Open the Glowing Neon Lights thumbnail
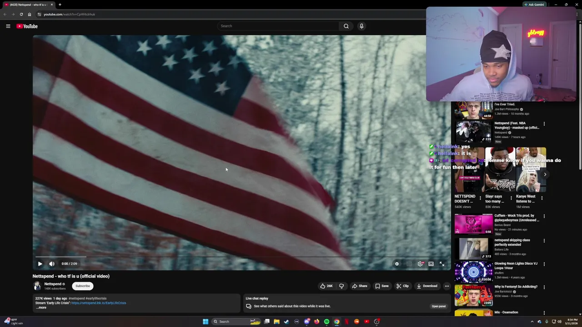This screenshot has height=327, width=582. pyautogui.click(x=473, y=272)
